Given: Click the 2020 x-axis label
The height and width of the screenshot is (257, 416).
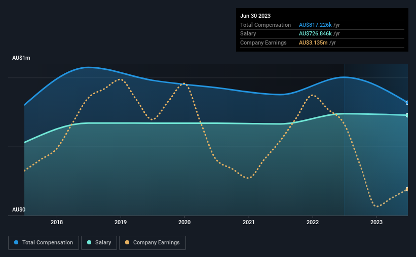Looking at the screenshot, I should tap(184, 222).
